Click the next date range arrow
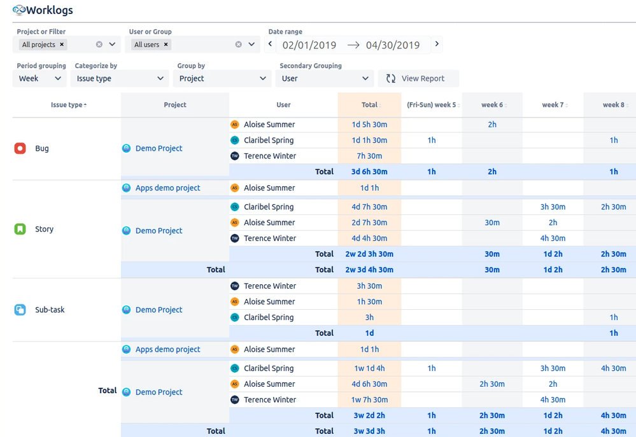The image size is (636, 437). (x=437, y=45)
